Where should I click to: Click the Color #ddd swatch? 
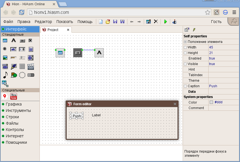211,102
